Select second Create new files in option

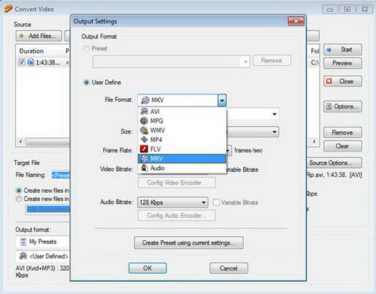19,199
